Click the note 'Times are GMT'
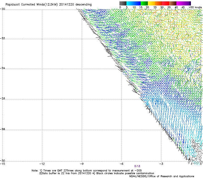Image resolution: width=203 pixels, height=178 pixels. point(53,171)
